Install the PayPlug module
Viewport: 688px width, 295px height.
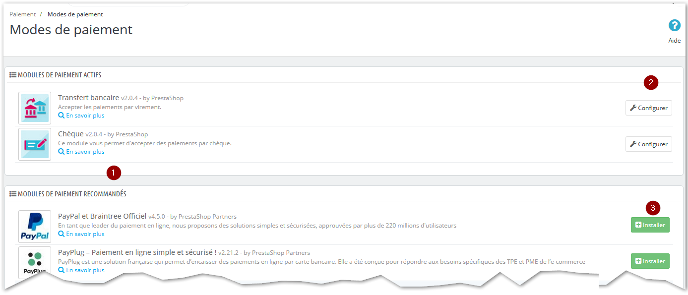coord(650,261)
